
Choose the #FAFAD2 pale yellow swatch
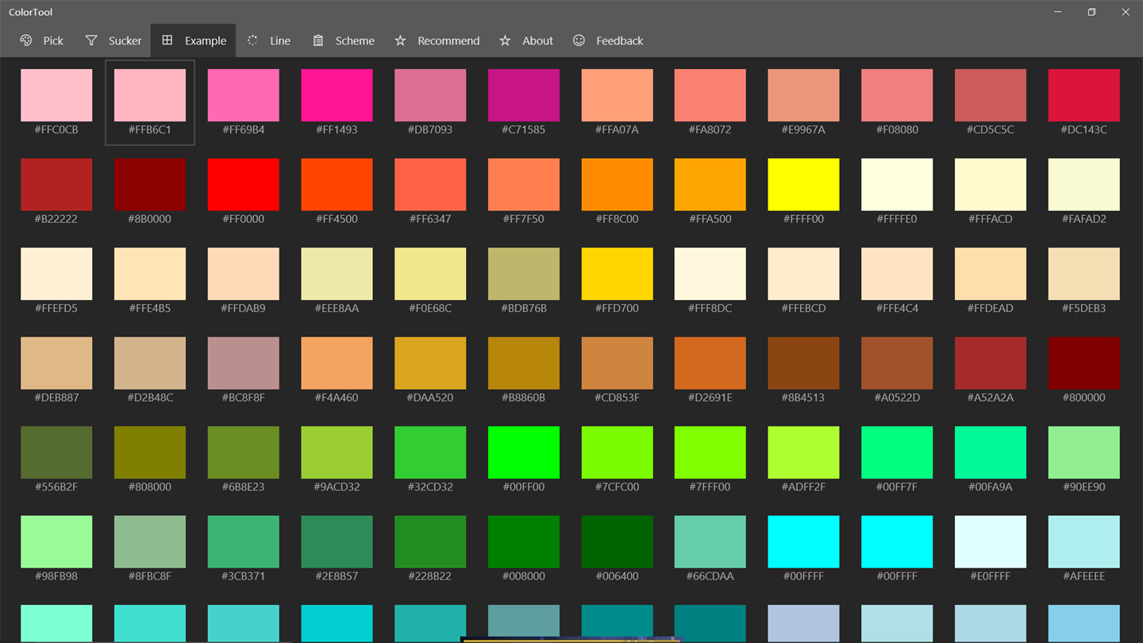pos(1084,184)
